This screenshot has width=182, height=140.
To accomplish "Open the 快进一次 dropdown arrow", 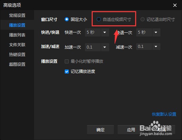I will [x=105, y=32].
